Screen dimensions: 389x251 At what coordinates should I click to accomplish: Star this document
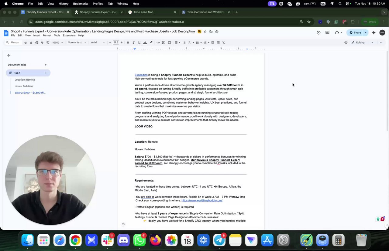click(205, 32)
